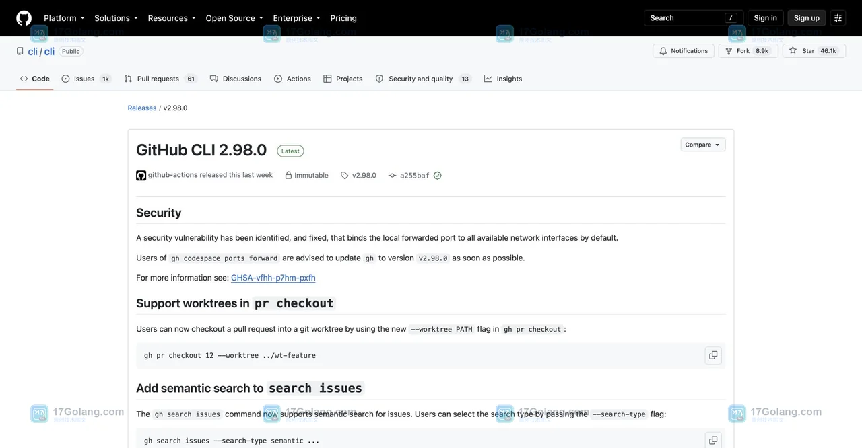Open the Compare dropdown
The image size is (862, 448).
[x=702, y=145]
